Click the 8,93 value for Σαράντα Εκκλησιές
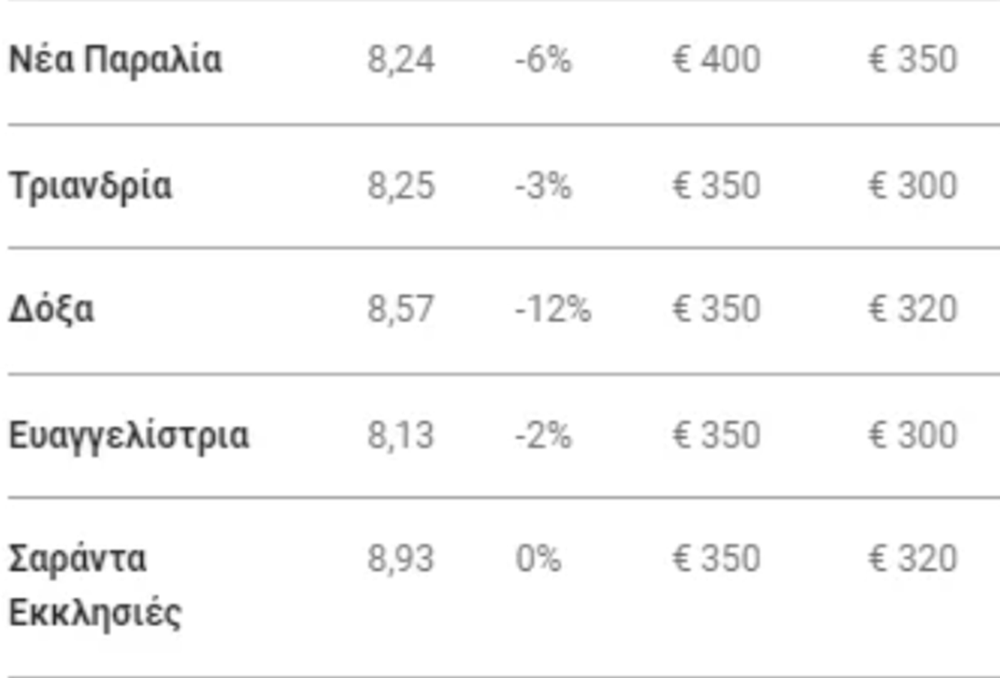Viewport: 1000px width, 678px height. point(401,559)
